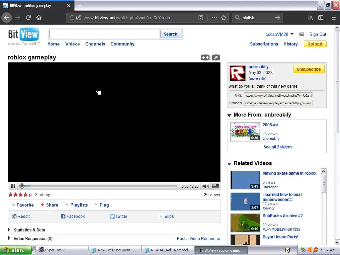Pop out the video with arrow icon
Screen dimensions: 340x255
[216, 57]
